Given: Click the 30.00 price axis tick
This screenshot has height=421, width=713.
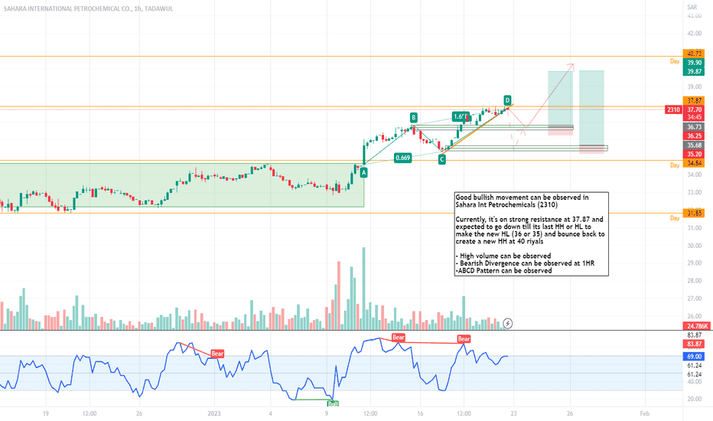Looking at the screenshot, I should click(x=694, y=246).
